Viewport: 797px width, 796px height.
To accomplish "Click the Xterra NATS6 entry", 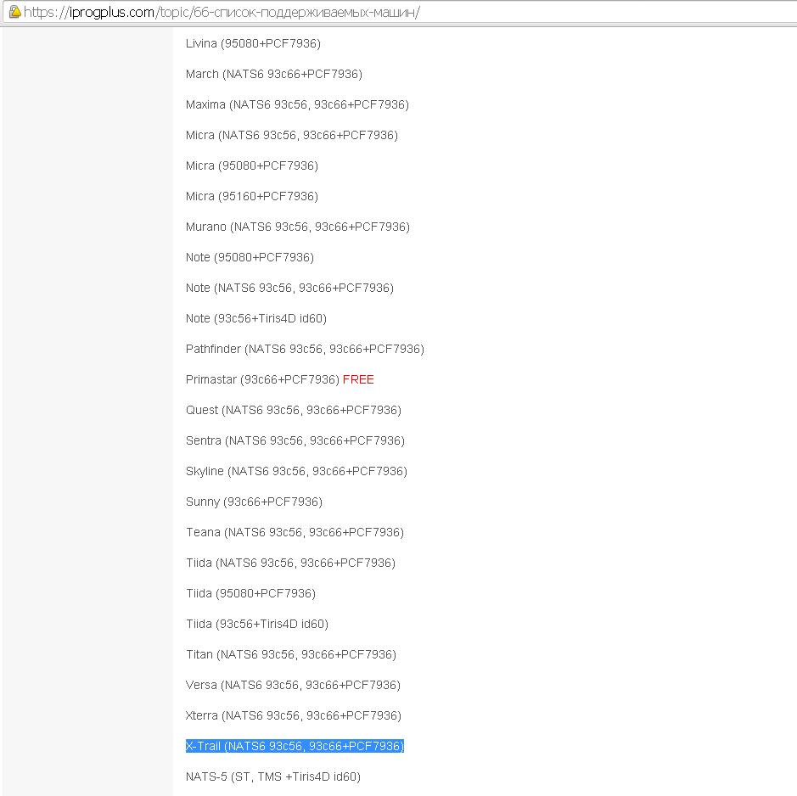I will [x=294, y=715].
